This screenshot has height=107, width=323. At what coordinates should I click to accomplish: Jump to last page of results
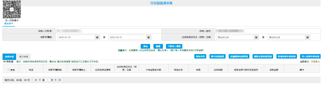coord(60,80)
